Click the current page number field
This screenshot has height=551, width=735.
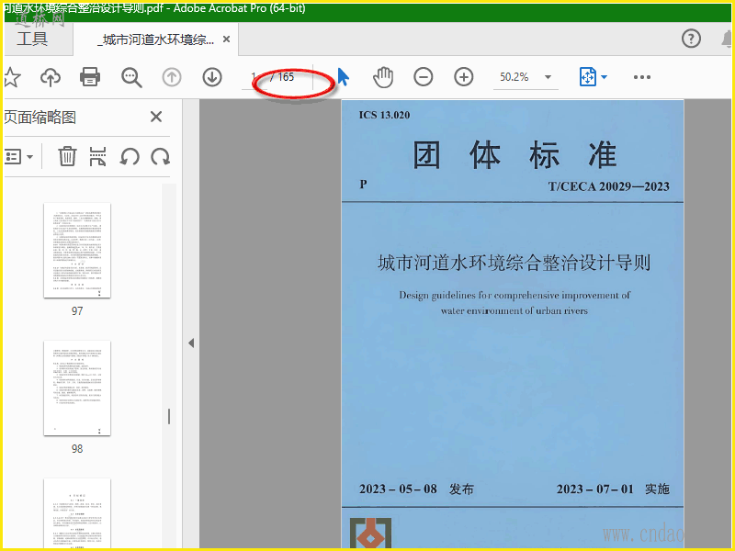pos(254,77)
